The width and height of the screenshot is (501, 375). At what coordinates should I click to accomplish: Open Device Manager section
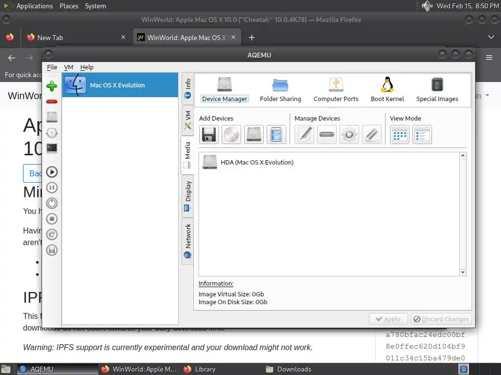click(225, 90)
